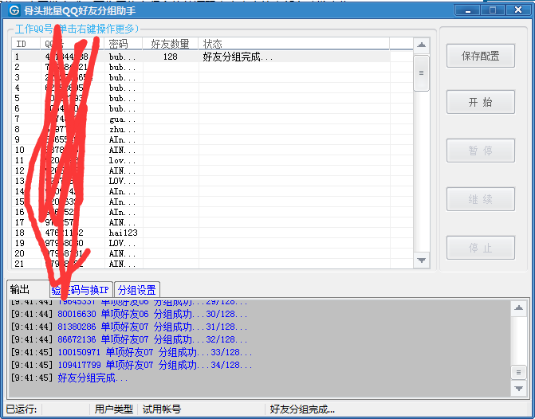535x419 pixels.
Task: Click the account list scroll-down arrow
Action: pyautogui.click(x=422, y=260)
